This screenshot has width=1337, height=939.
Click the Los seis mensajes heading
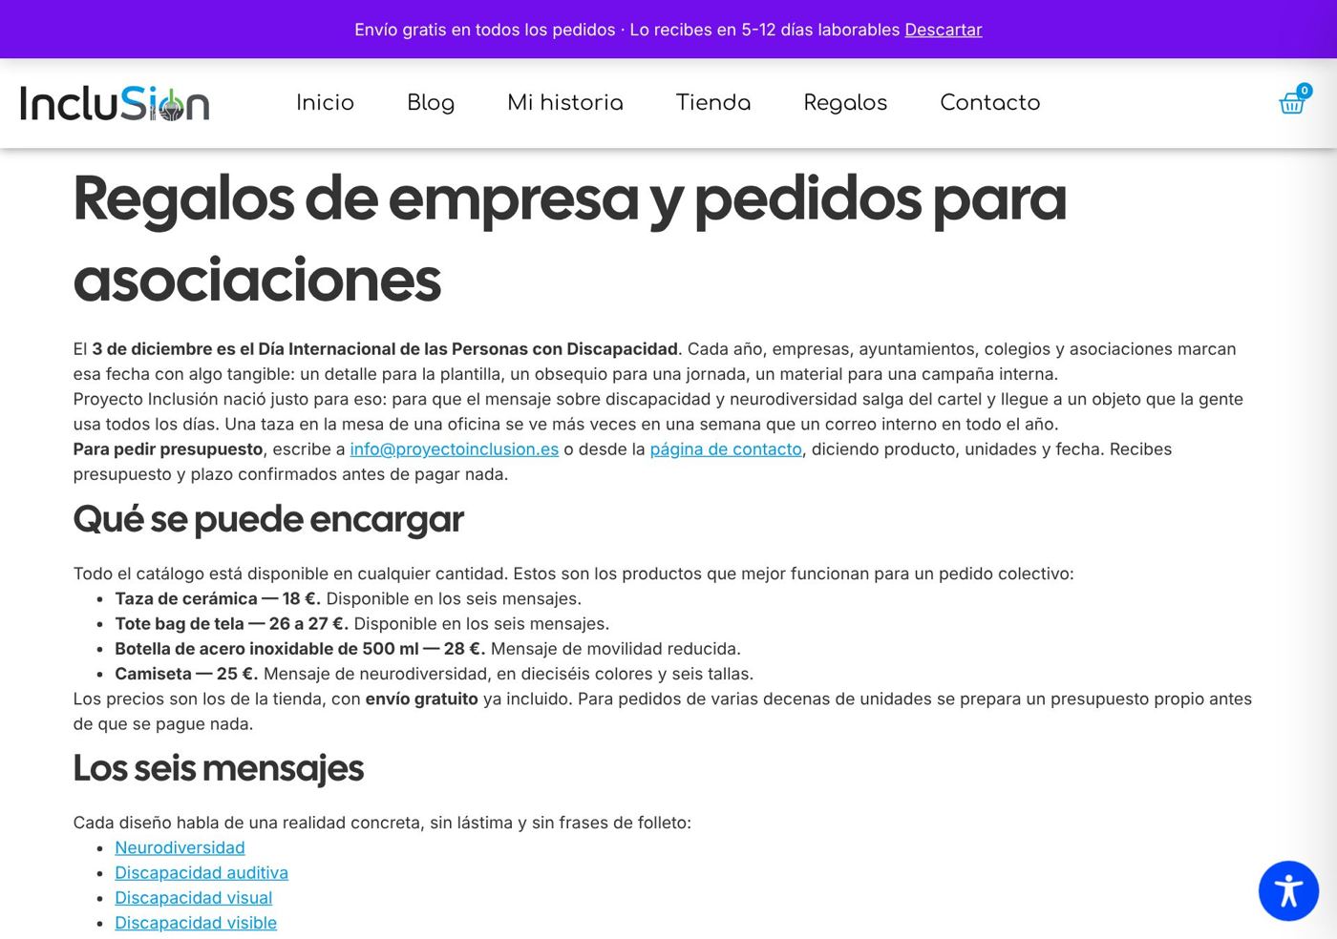219,768
